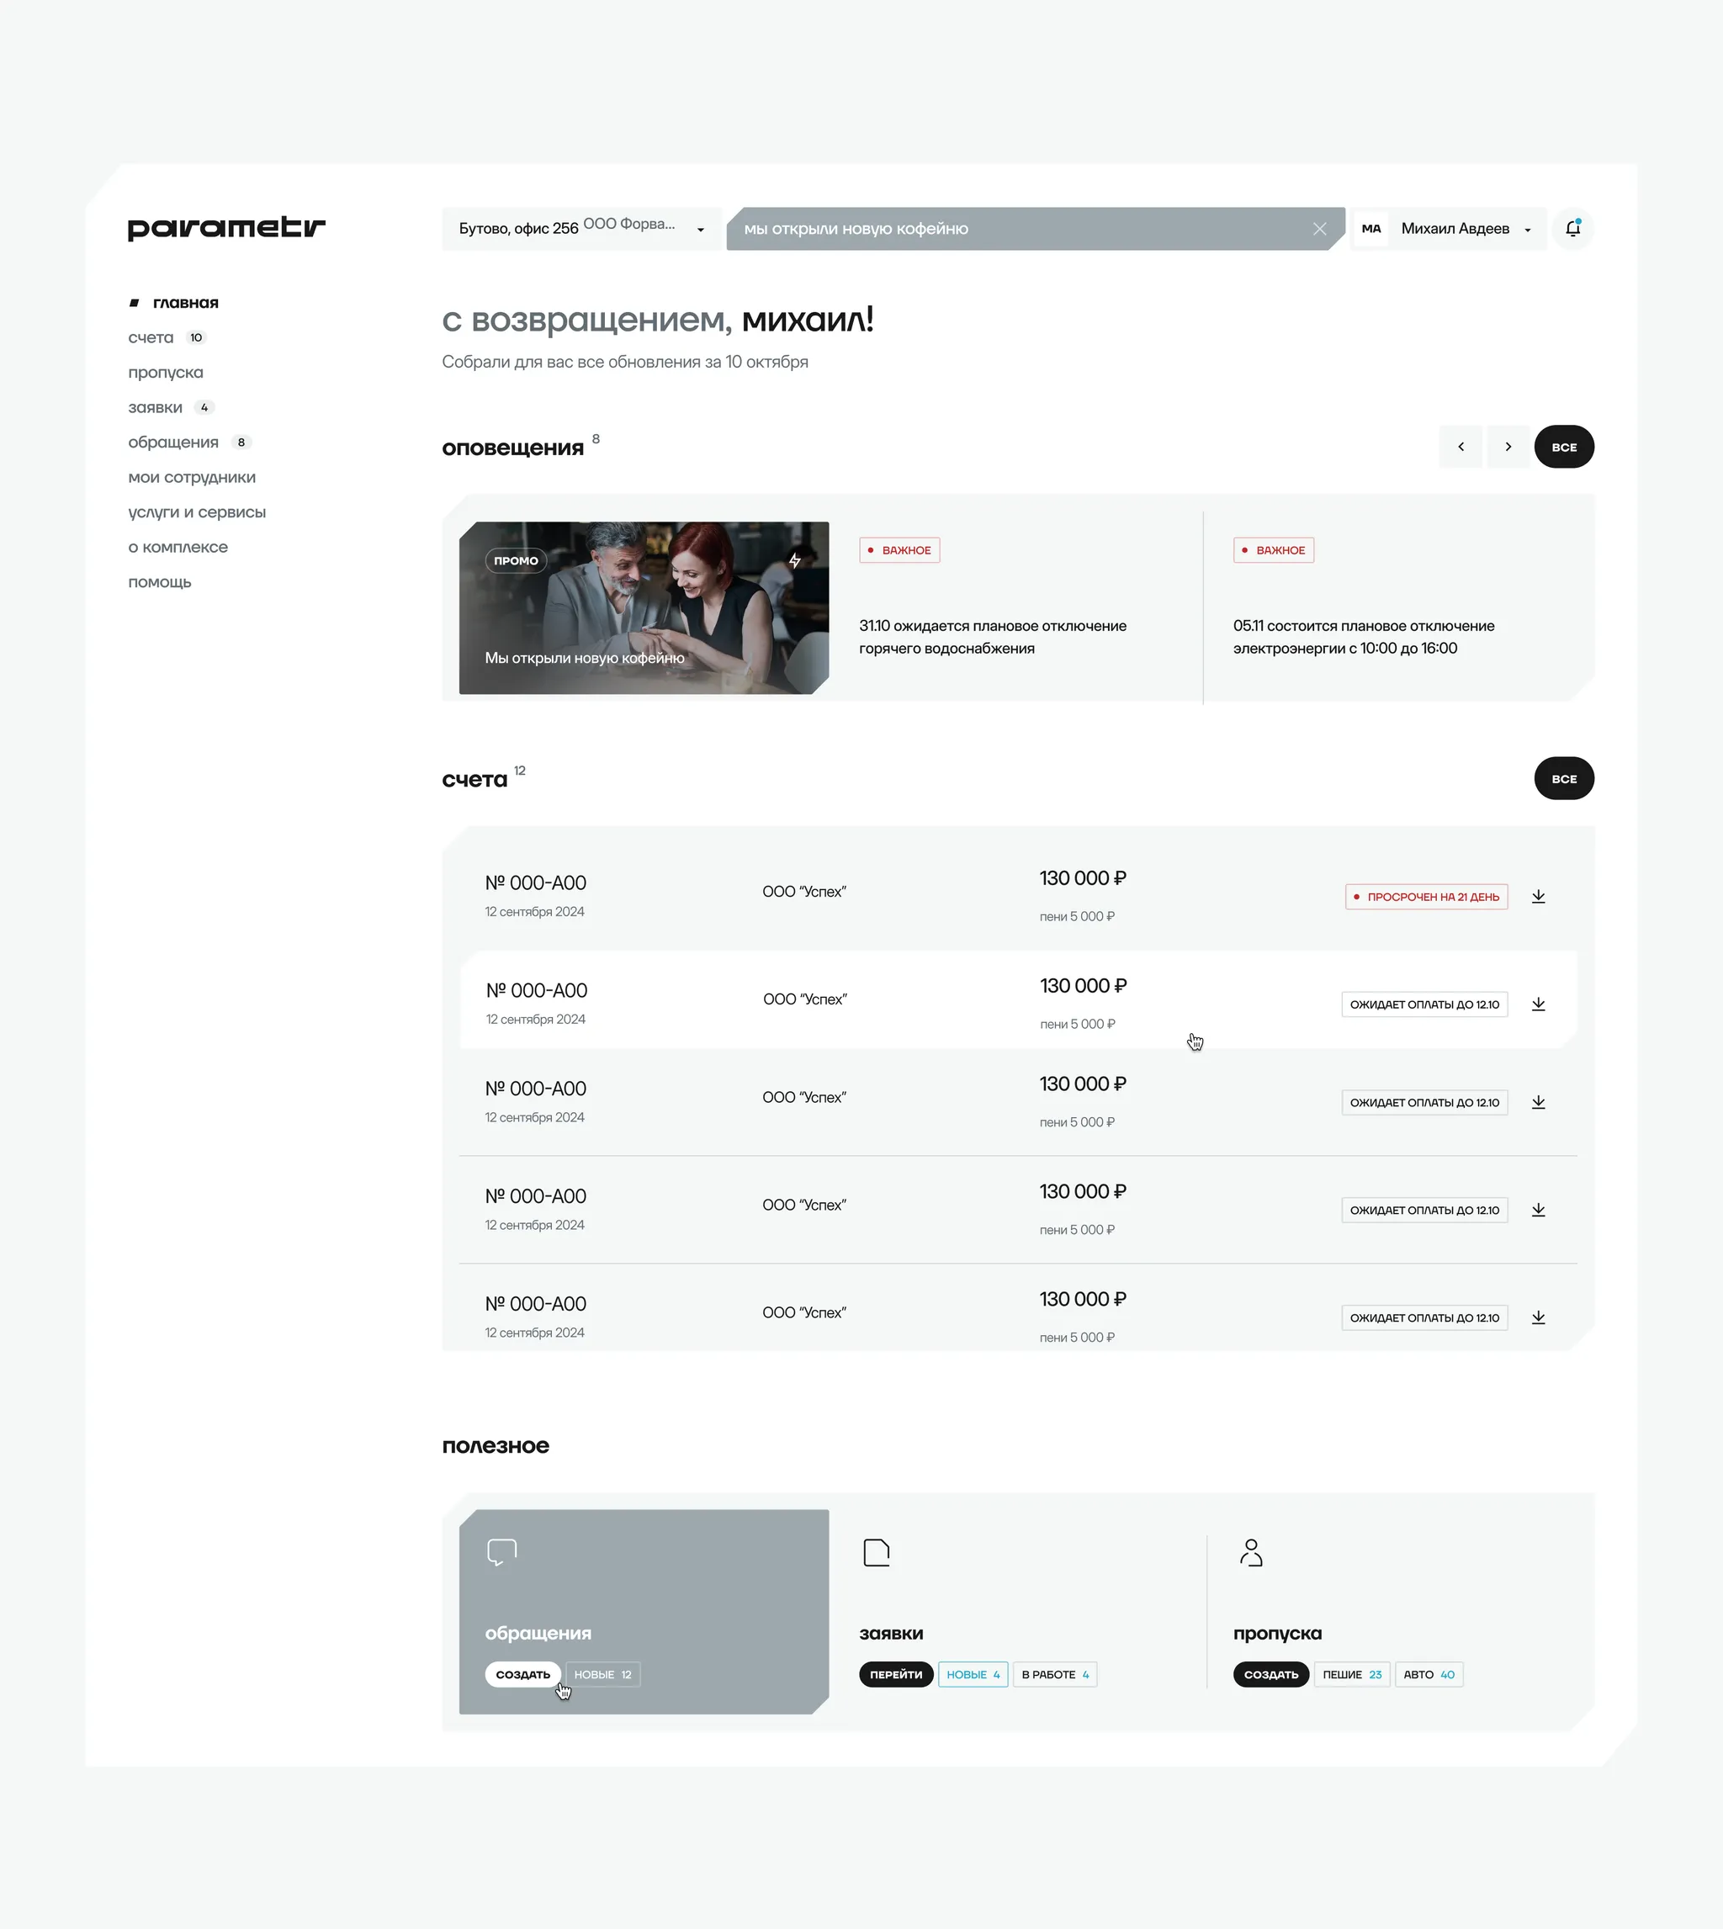This screenshot has height=1929, width=1723.
Task: Click download icon on last visible invoice row
Action: [1539, 1317]
